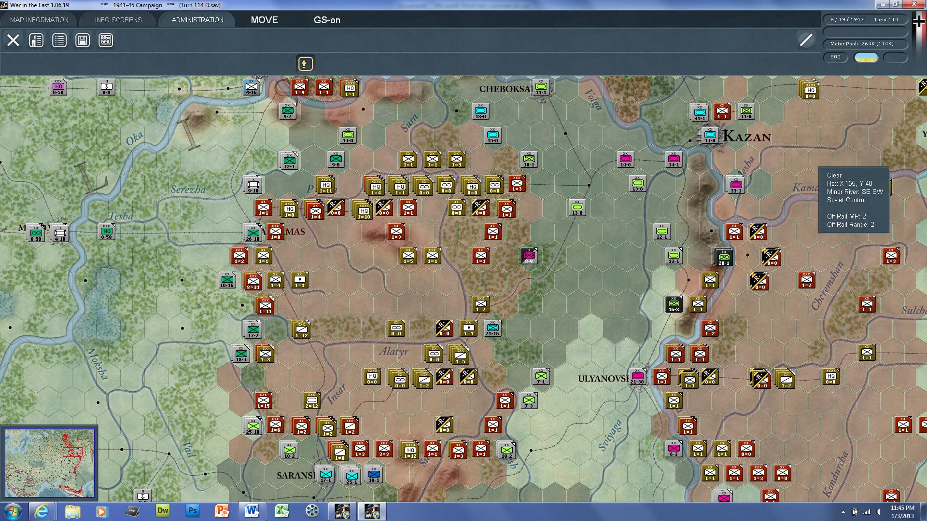The height and width of the screenshot is (521, 927).
Task: Select the cyan 14-0 unit on Kazan
Action: tap(710, 136)
